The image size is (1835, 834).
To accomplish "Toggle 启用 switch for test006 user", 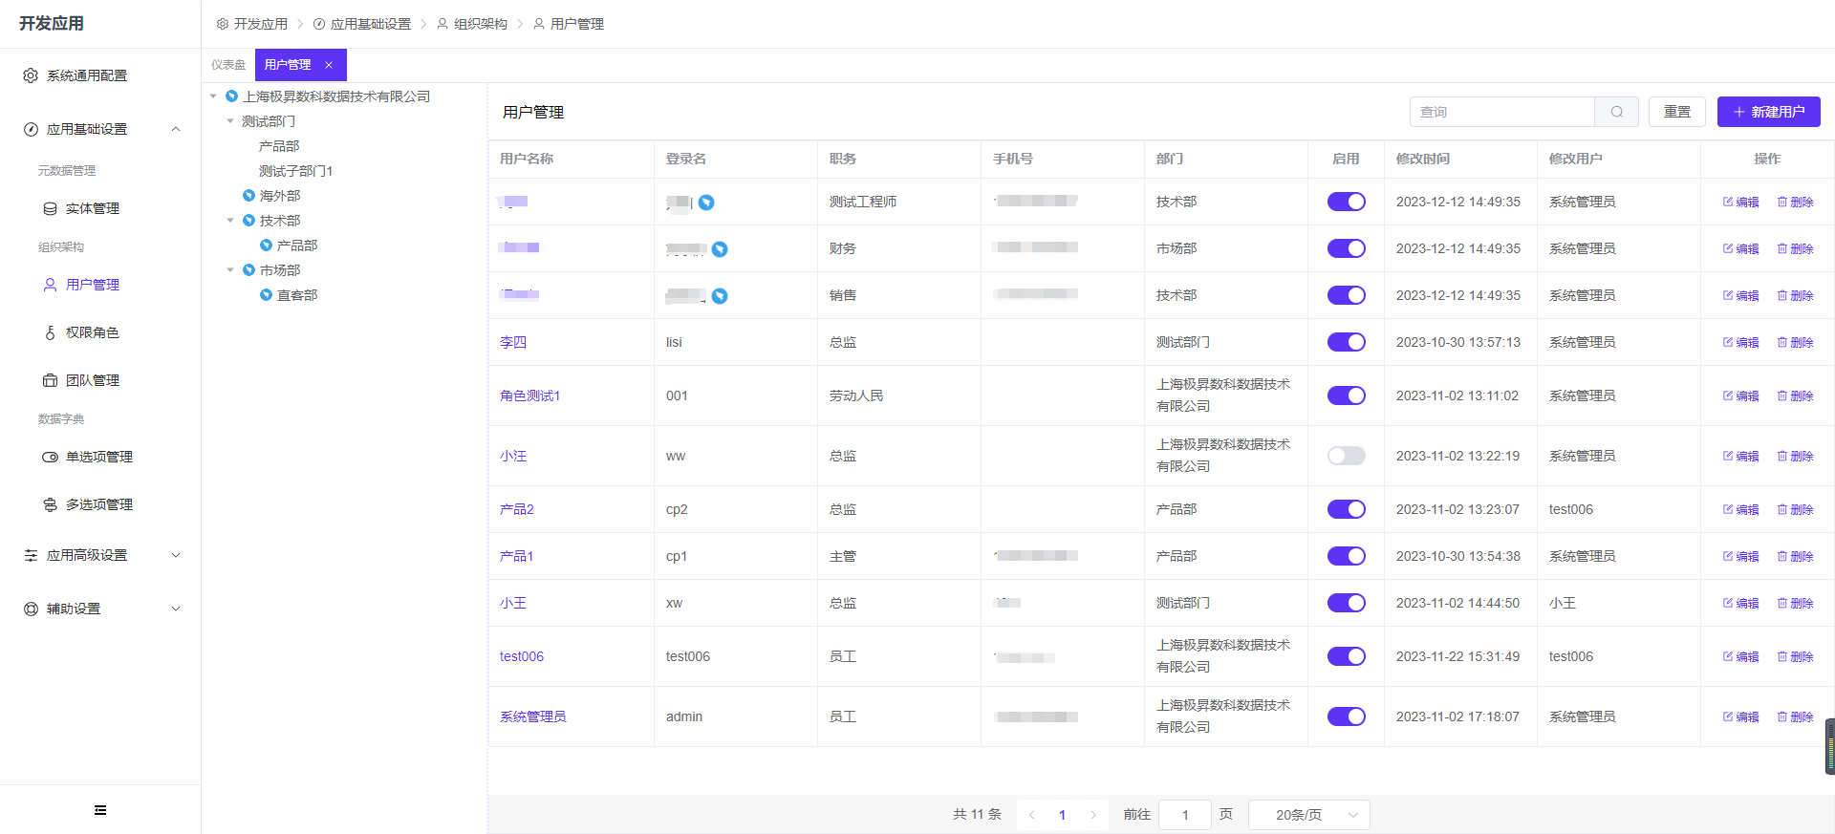I will (1346, 656).
